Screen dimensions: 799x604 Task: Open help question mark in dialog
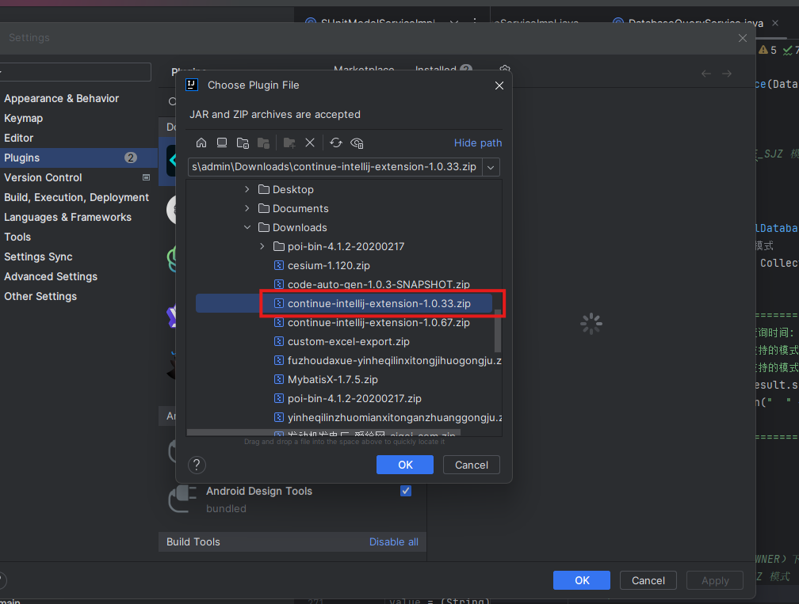(x=197, y=465)
